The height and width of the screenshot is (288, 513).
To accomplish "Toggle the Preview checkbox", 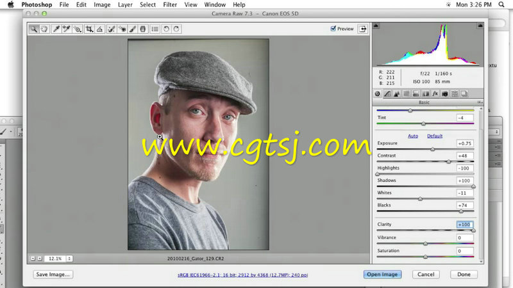I will coord(333,28).
